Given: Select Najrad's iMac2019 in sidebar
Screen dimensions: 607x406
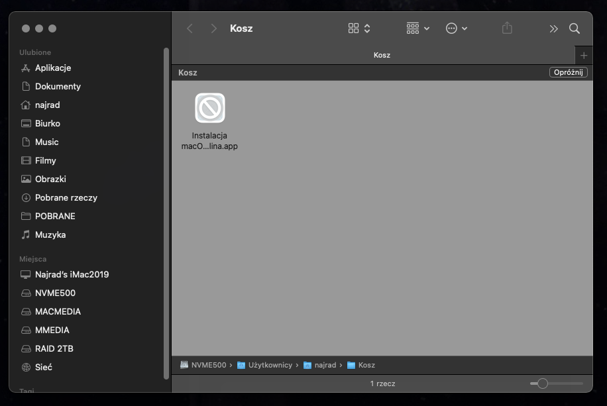Looking at the screenshot, I should click(x=72, y=274).
